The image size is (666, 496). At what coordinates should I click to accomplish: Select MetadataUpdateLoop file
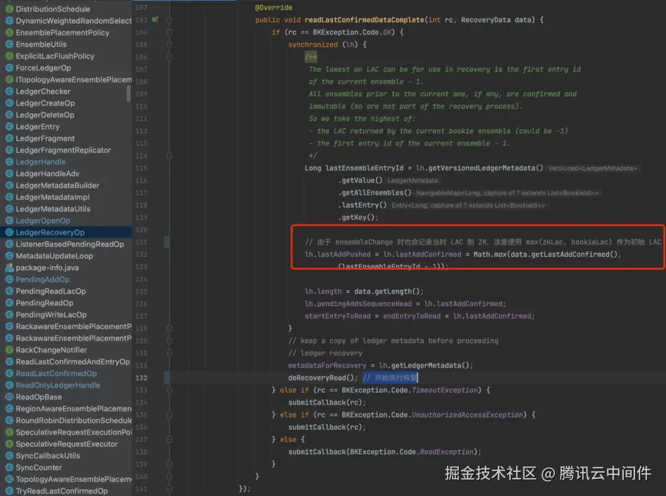click(54, 256)
